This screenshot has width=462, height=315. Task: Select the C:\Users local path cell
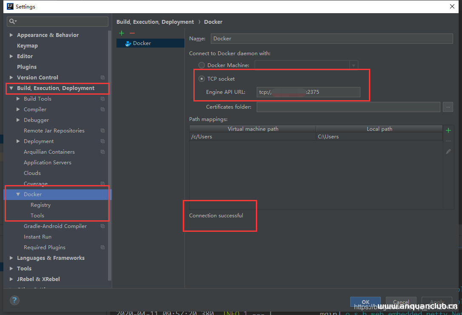pos(379,137)
